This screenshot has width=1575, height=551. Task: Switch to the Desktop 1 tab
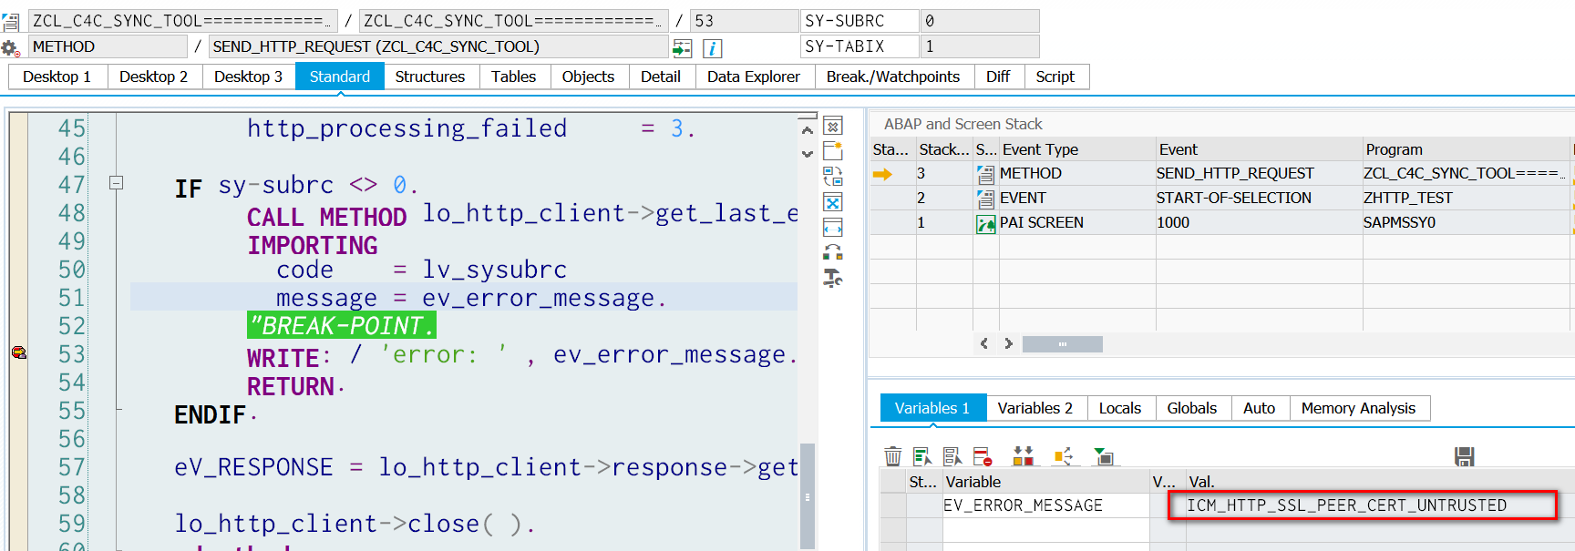[x=57, y=77]
